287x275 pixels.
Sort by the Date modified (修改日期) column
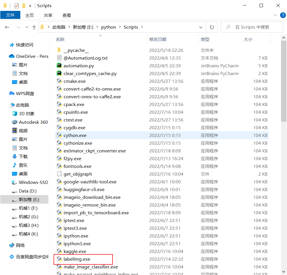[x=158, y=39]
